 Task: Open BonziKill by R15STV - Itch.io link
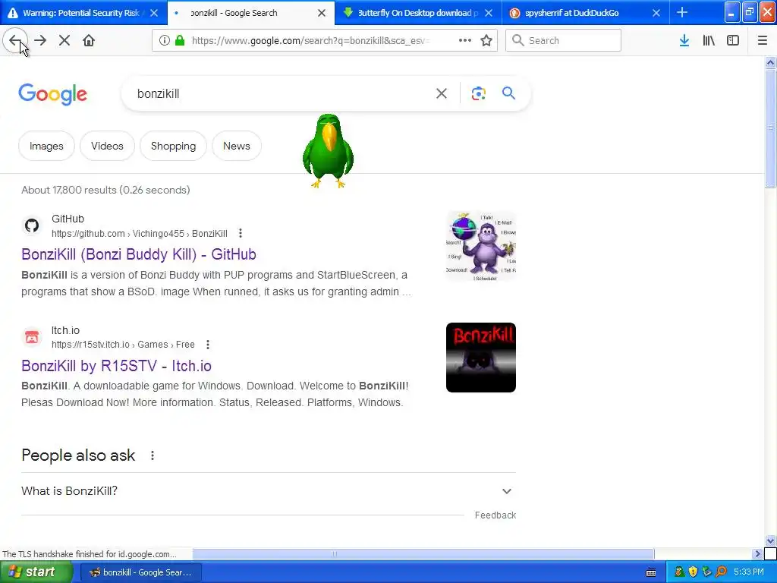tap(116, 366)
